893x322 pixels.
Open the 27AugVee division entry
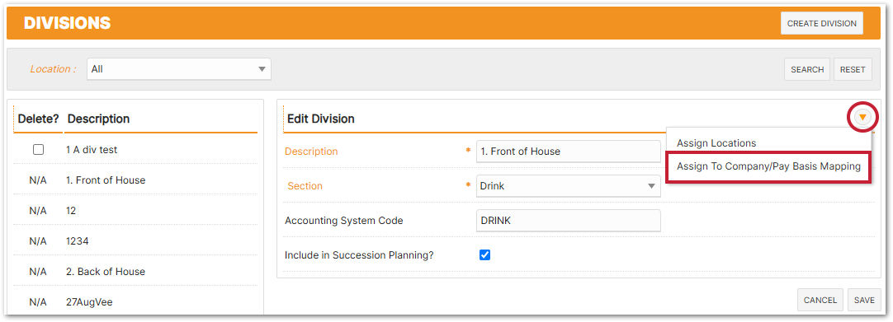point(135,302)
